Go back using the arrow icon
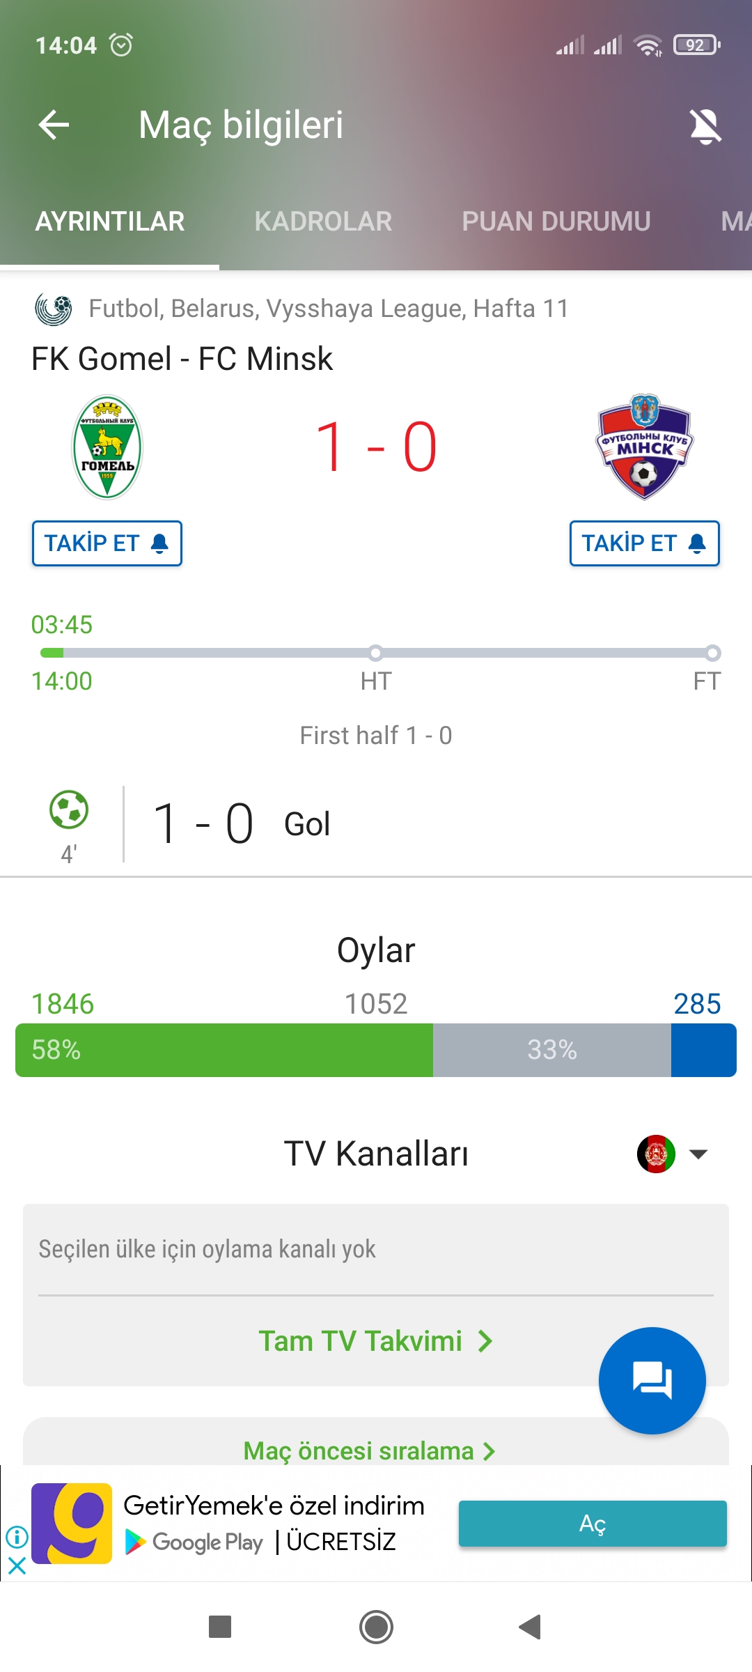Screen dimensions: 752x1672 (54, 125)
